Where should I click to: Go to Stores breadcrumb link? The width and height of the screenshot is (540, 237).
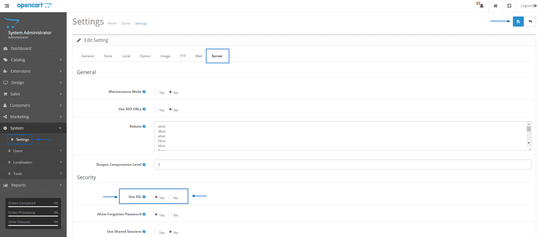(126, 23)
